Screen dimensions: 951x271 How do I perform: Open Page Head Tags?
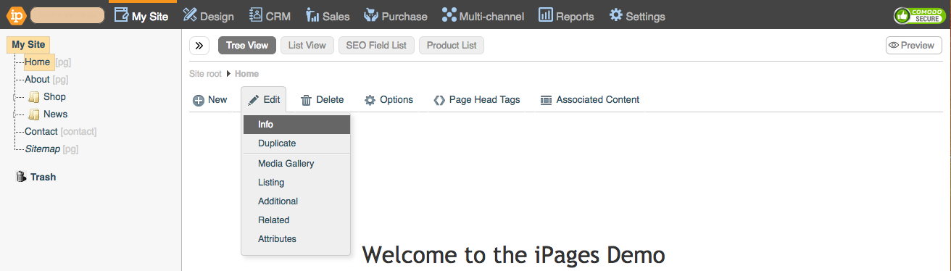click(476, 100)
